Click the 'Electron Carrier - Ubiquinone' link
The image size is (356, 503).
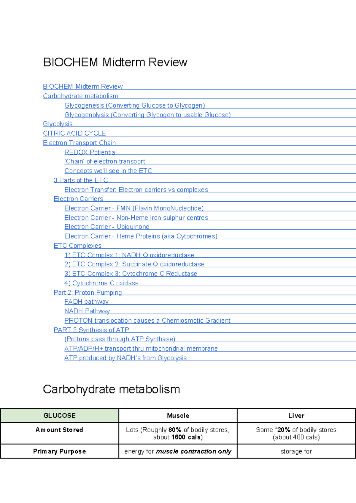click(x=107, y=227)
